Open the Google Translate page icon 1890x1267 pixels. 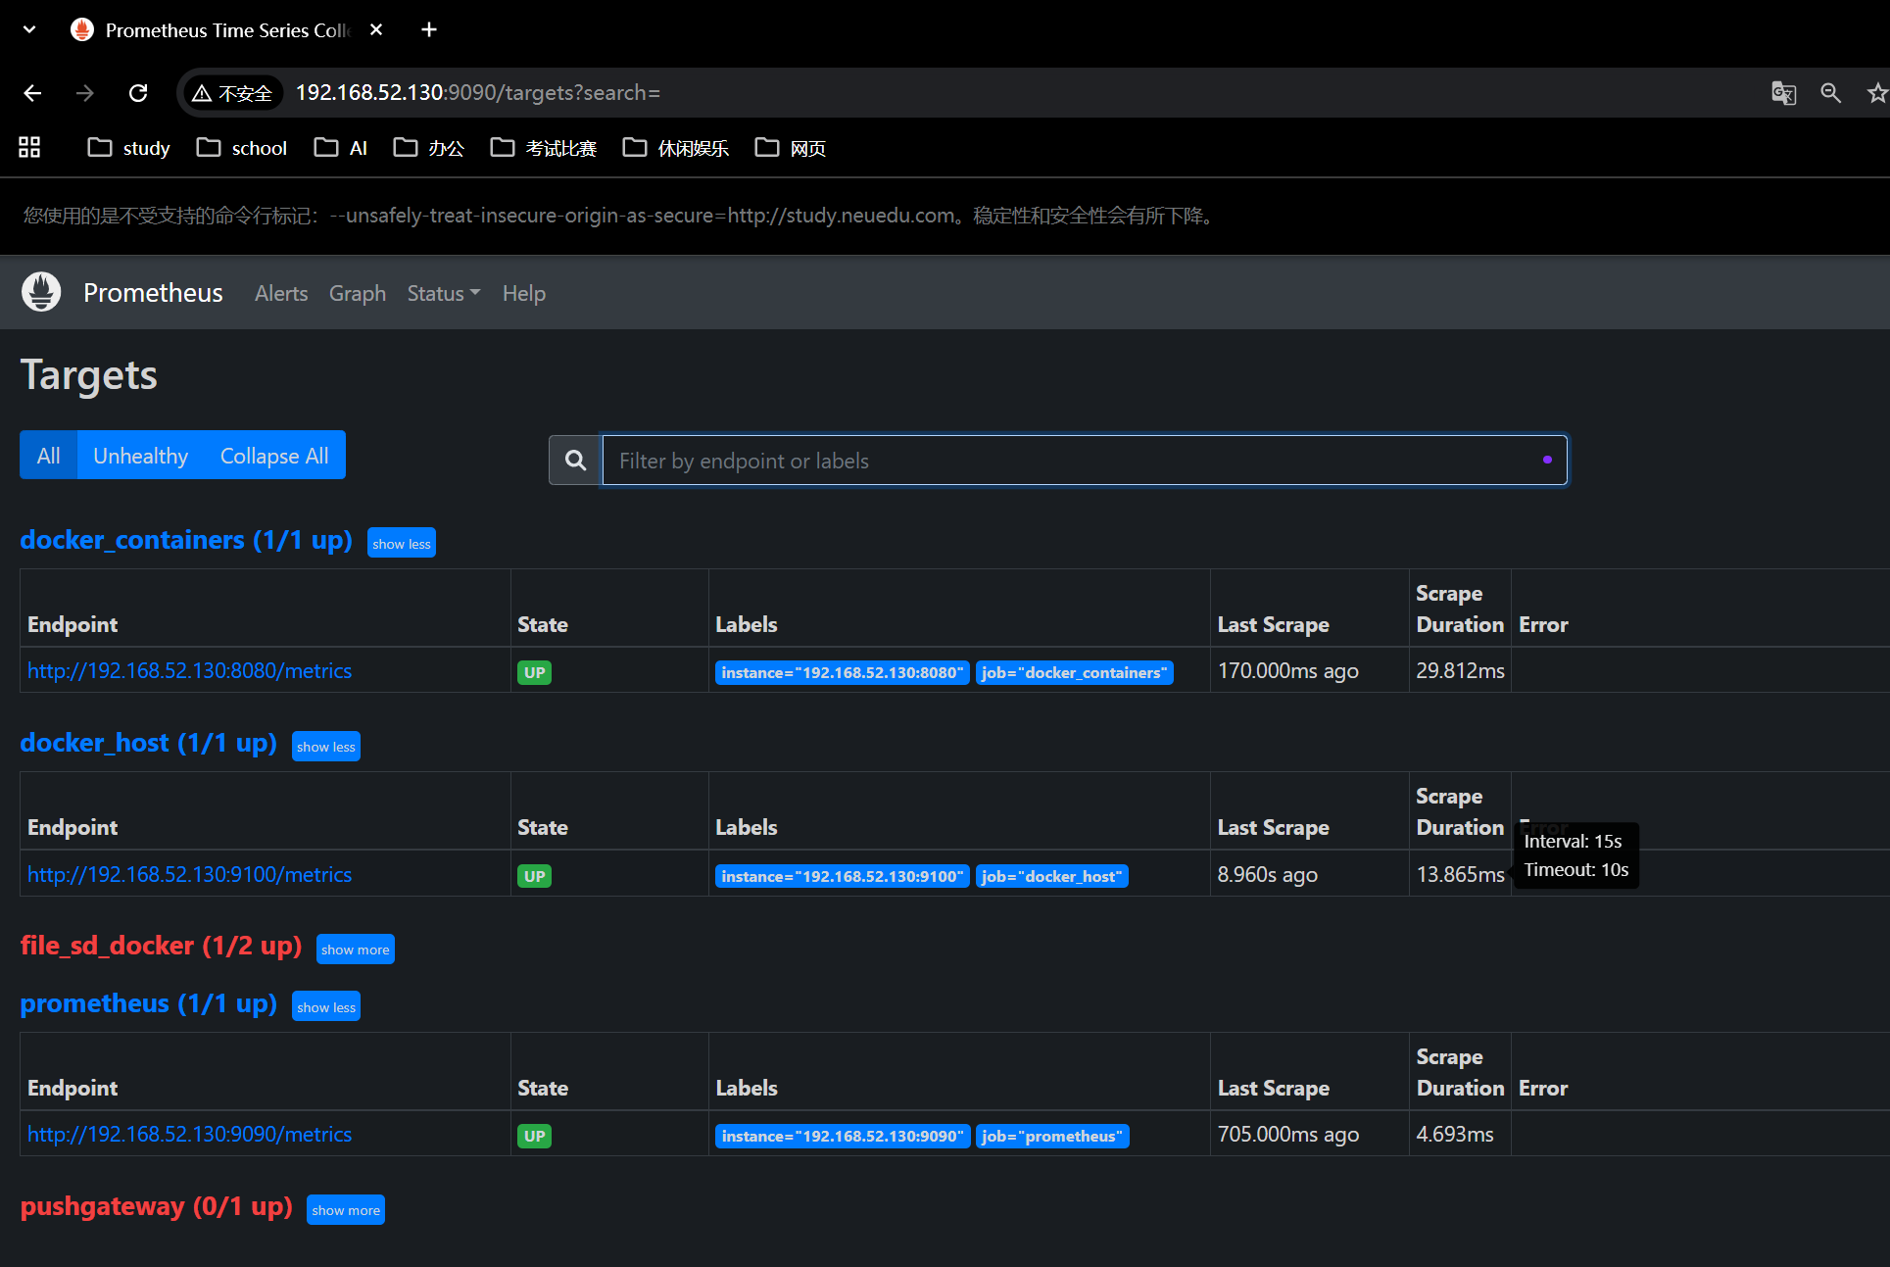[x=1783, y=93]
